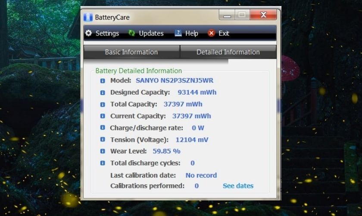The height and width of the screenshot is (216, 362).
Task: Choose Updates from the menu bar
Action: [151, 33]
